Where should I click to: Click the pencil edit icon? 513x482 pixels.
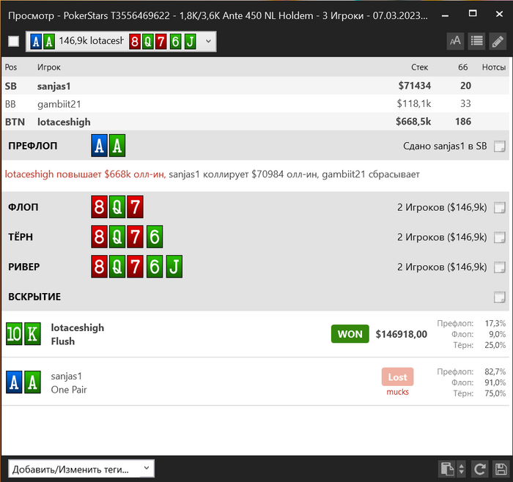click(x=498, y=41)
